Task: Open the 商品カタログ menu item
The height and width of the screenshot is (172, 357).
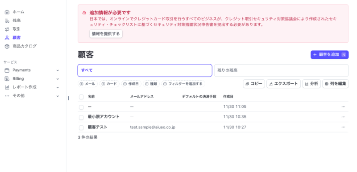Action: pos(25,46)
